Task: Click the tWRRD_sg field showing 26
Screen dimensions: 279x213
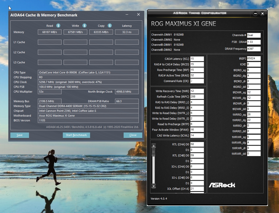Action: (254, 114)
